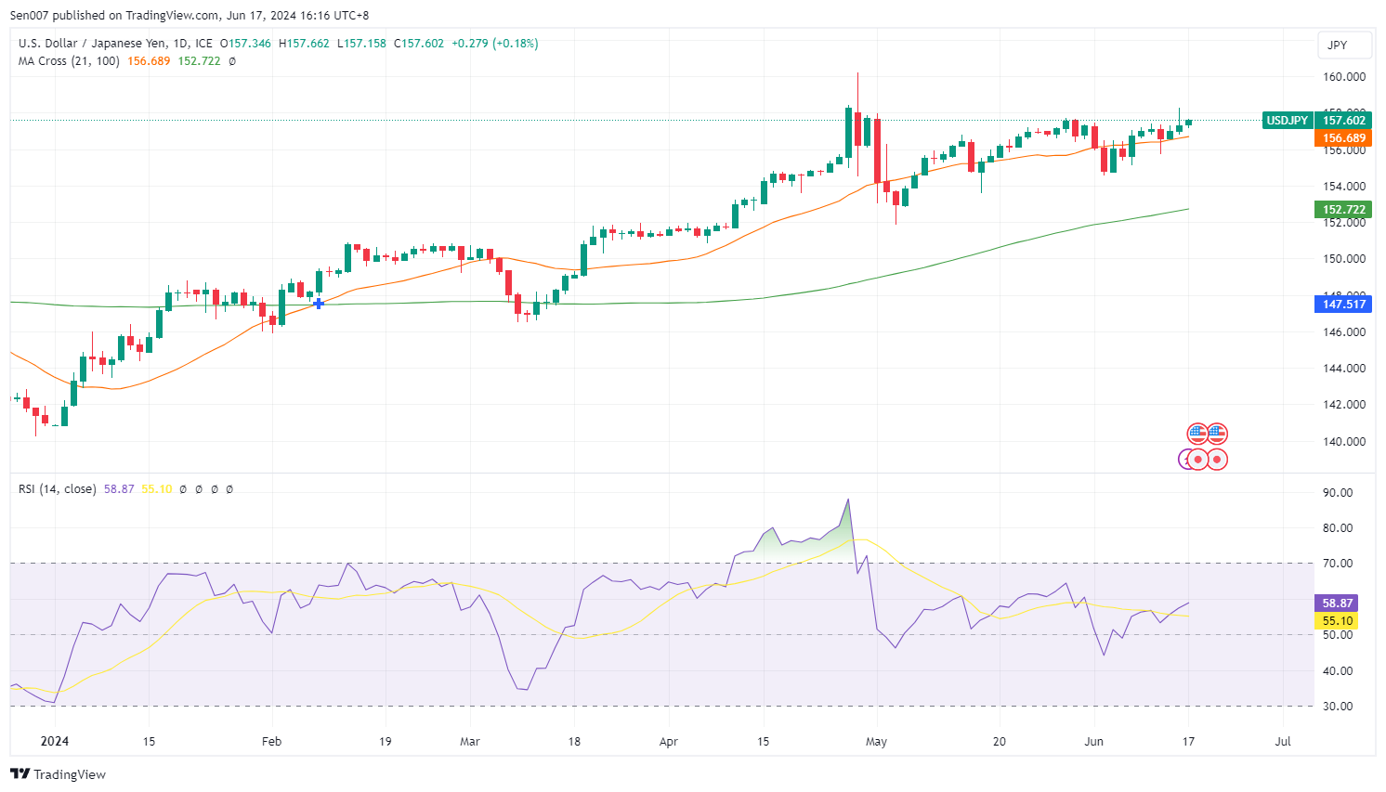The height and width of the screenshot is (792, 1386).
Task: Click the RSI (14, close) indicator legend
Action: click(x=57, y=489)
